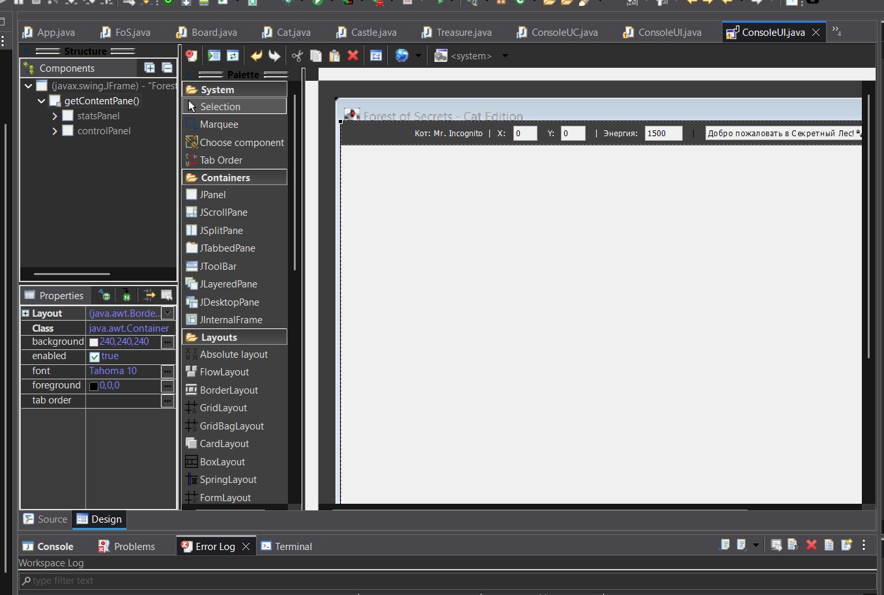Expand all Components tree icon

click(149, 68)
